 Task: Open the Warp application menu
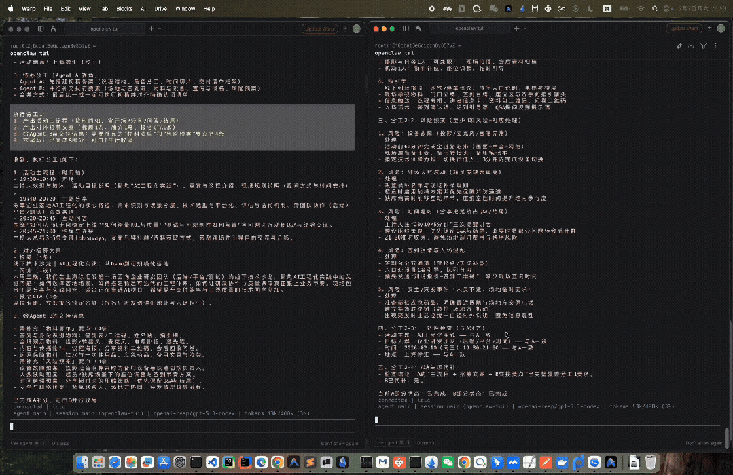29,8
